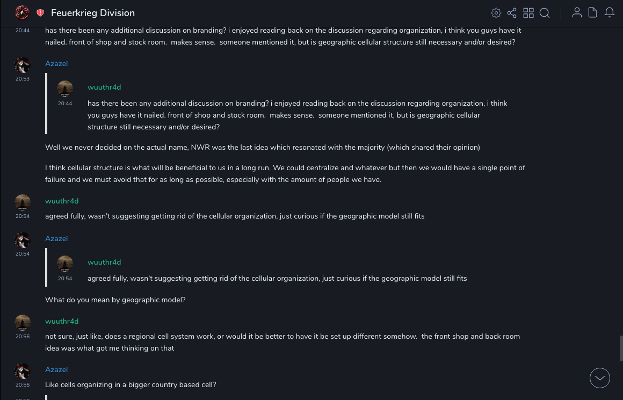Open the grid apps icon in header

click(x=528, y=13)
